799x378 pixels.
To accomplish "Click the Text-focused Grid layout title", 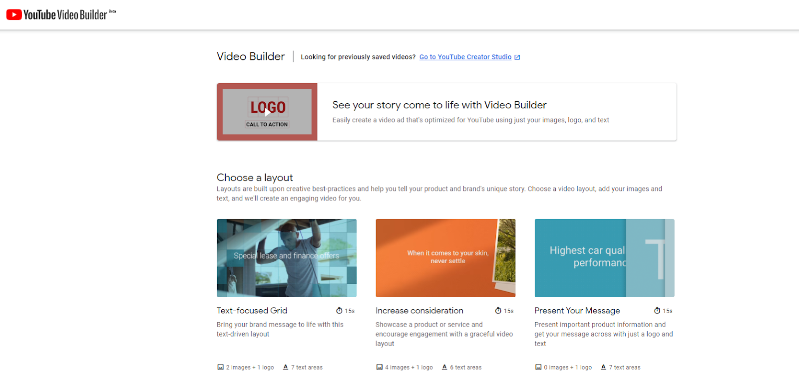I will [252, 311].
